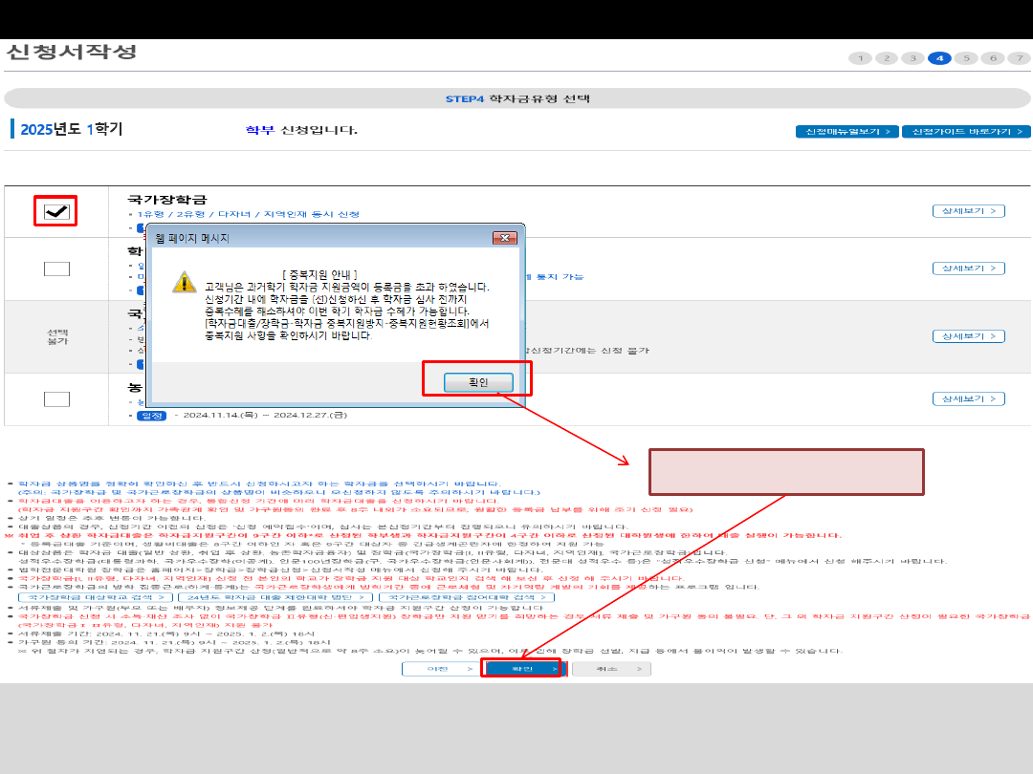1033x774 pixels.
Task: Check the second scholarship row checkbox
Action: click(56, 269)
